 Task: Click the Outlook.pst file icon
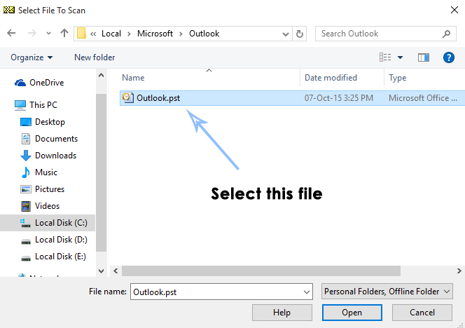tap(128, 97)
